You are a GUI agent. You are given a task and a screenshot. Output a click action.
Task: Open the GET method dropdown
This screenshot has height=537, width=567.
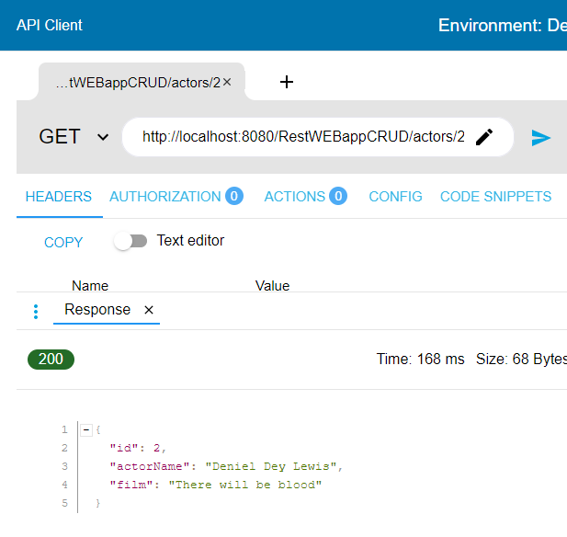tap(74, 137)
